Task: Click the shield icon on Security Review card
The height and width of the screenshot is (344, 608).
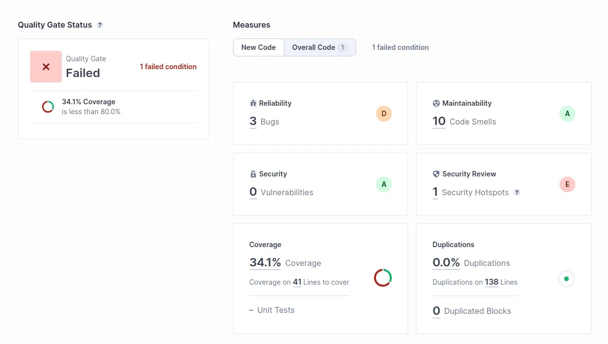Action: click(436, 174)
